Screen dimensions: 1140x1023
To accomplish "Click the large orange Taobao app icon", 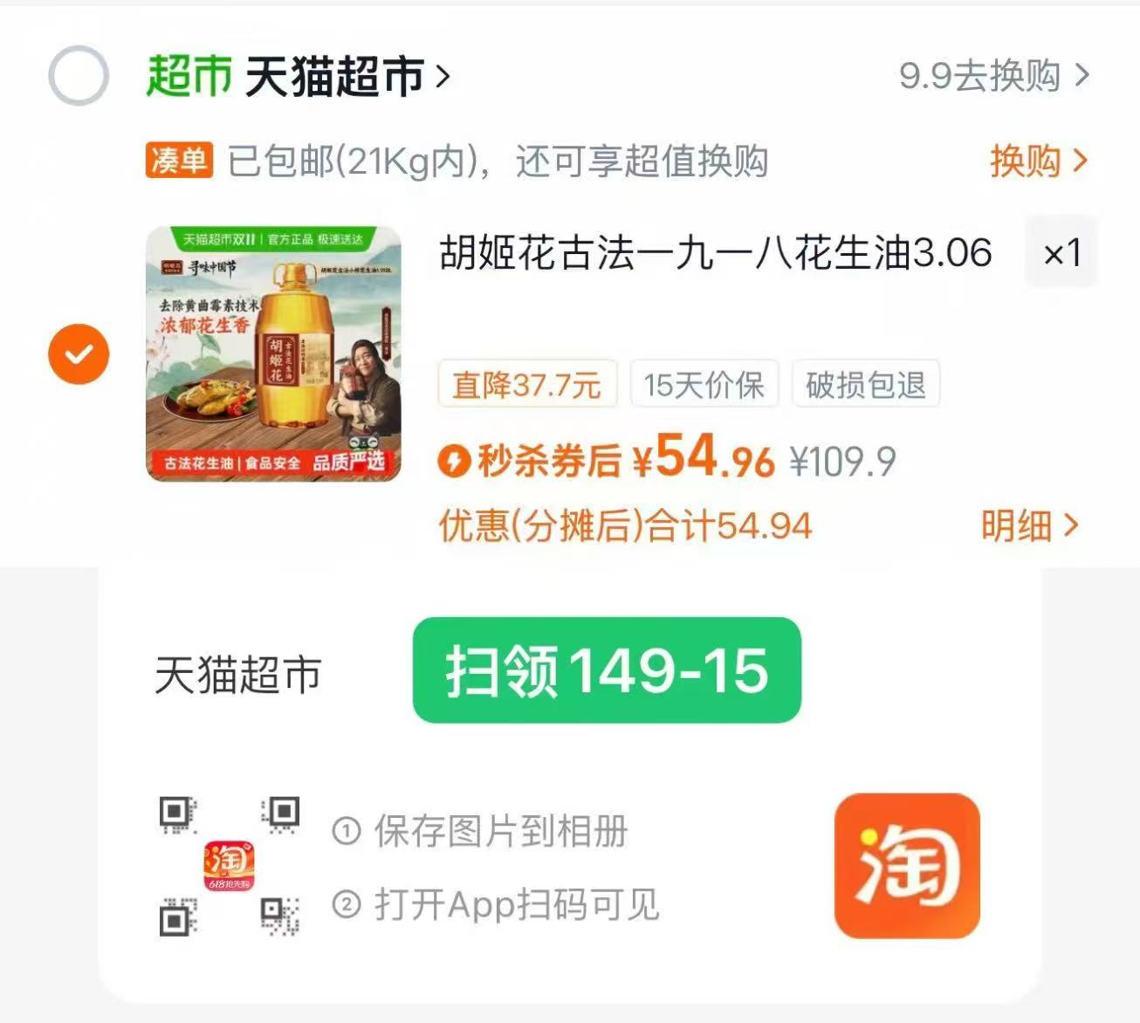I will (x=907, y=866).
